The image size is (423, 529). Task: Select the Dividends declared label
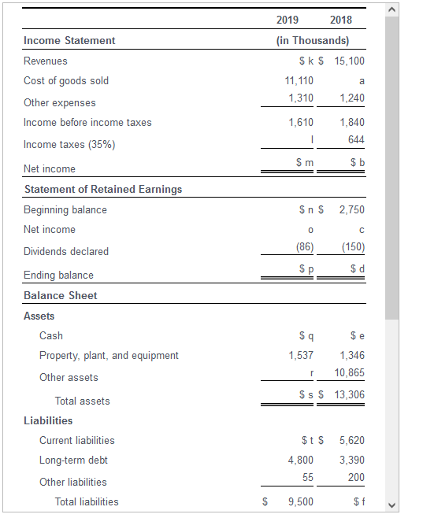[x=66, y=252]
